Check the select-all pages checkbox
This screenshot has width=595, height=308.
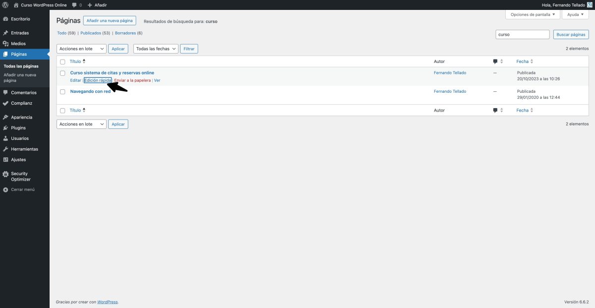[x=62, y=61]
